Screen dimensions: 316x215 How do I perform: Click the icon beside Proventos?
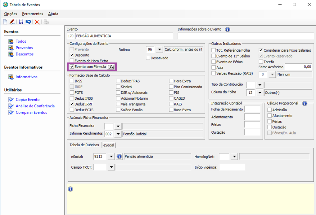coord(11,48)
